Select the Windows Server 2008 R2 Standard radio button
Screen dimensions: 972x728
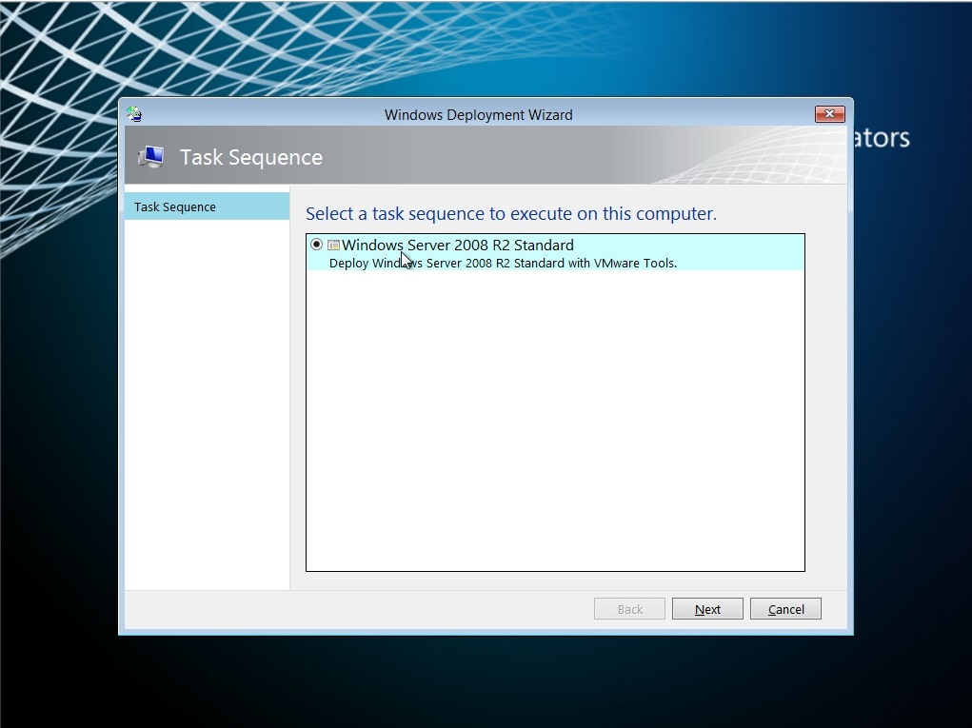point(317,245)
